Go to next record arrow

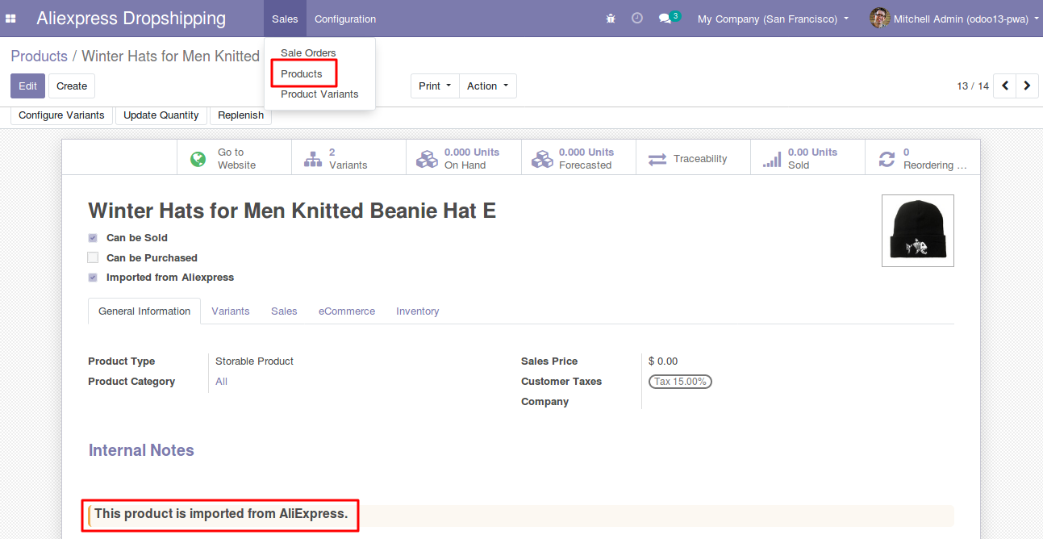pos(1027,86)
